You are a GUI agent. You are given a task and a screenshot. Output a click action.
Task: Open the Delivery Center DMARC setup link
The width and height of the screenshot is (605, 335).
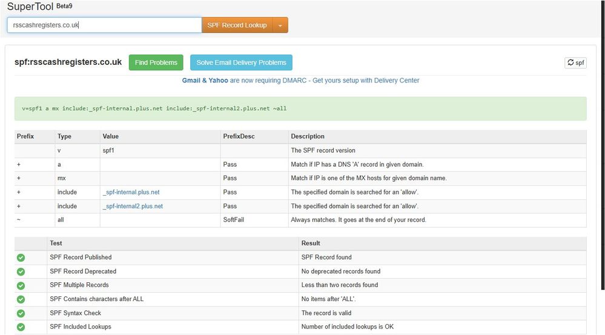click(300, 80)
